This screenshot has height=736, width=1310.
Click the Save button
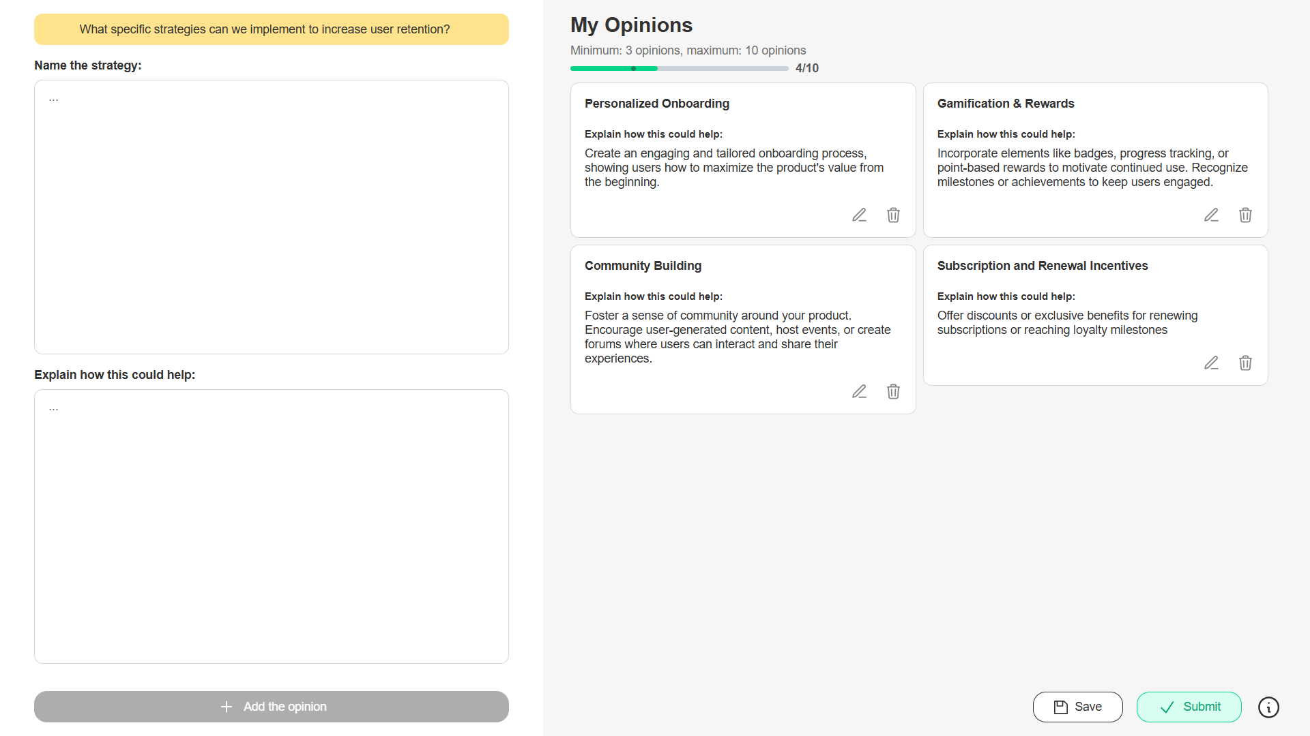tap(1077, 707)
